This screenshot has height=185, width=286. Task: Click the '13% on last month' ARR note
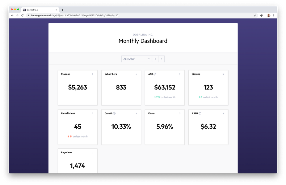coord(165,97)
